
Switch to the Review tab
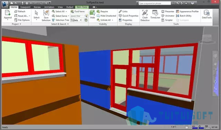tap(37, 7)
